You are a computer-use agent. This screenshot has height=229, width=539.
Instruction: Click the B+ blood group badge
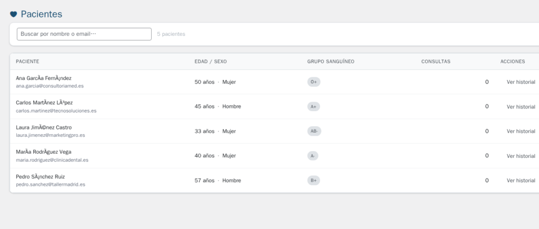coord(314,181)
